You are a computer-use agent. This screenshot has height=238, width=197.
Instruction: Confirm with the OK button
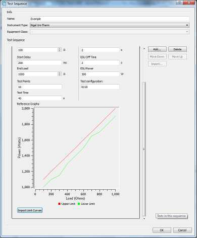point(162,230)
